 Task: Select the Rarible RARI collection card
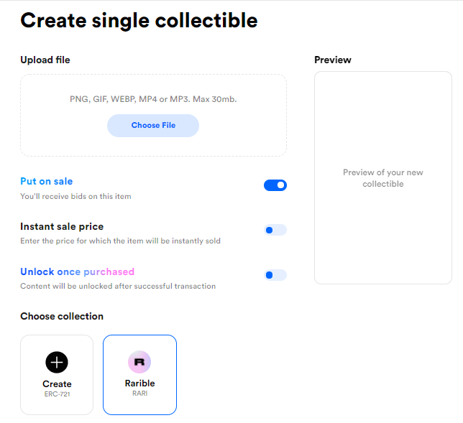(139, 375)
